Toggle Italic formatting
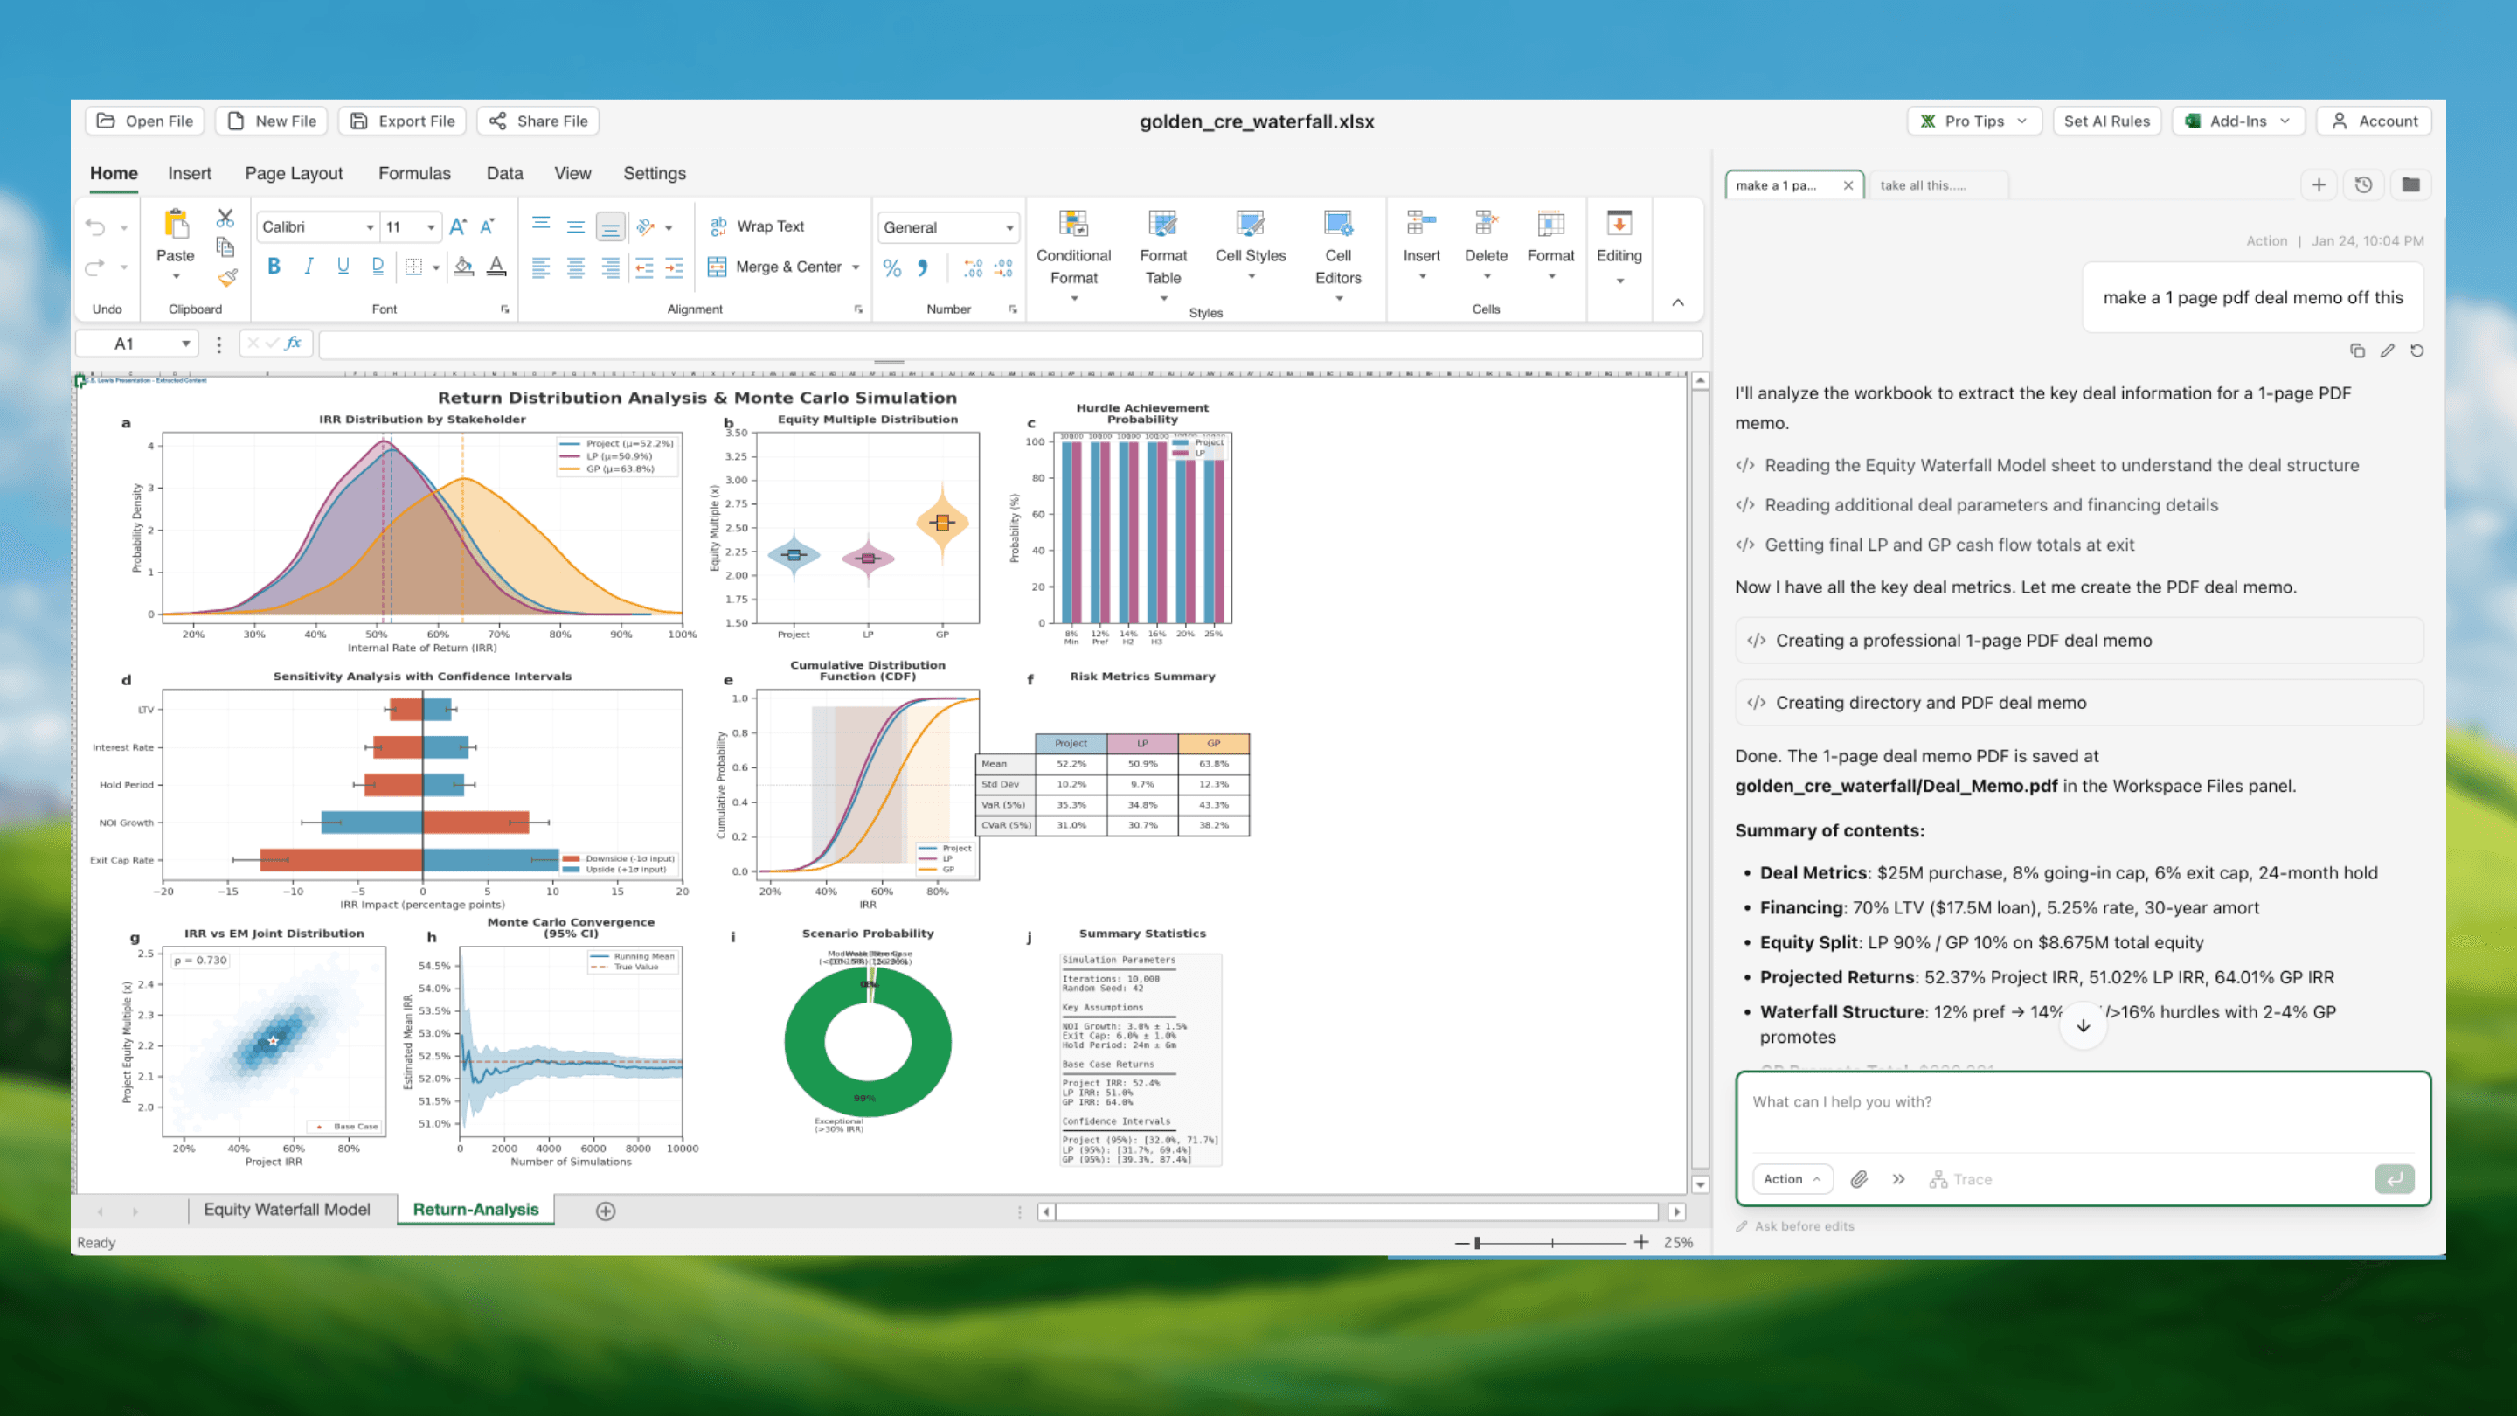Image resolution: width=2517 pixels, height=1416 pixels. (x=309, y=266)
